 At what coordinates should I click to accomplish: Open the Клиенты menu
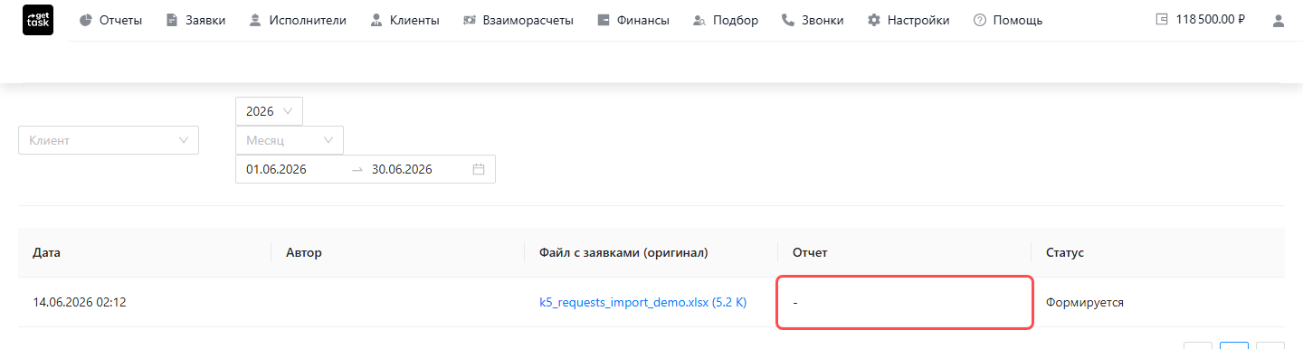(404, 20)
